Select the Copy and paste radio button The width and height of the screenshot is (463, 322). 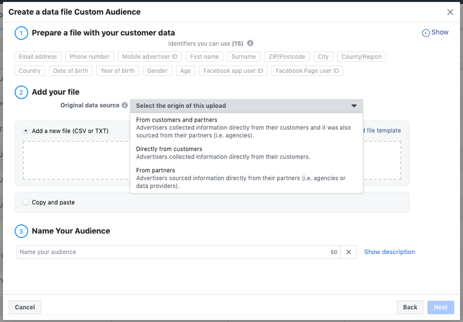(26, 202)
